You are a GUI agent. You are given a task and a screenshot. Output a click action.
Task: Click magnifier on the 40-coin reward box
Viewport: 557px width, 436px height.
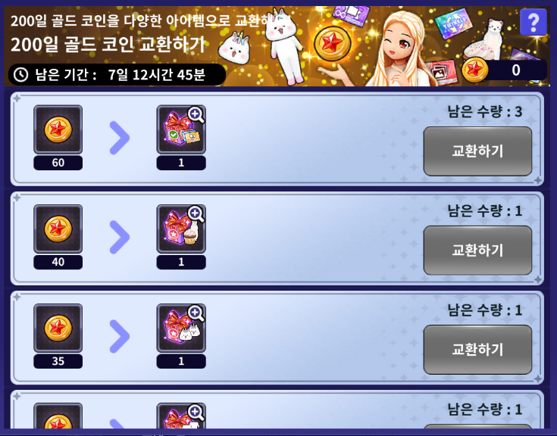click(x=196, y=214)
